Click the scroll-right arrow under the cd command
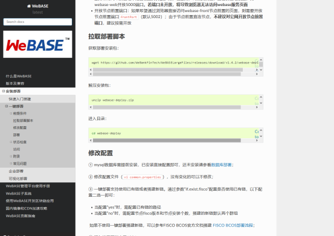 (257, 141)
